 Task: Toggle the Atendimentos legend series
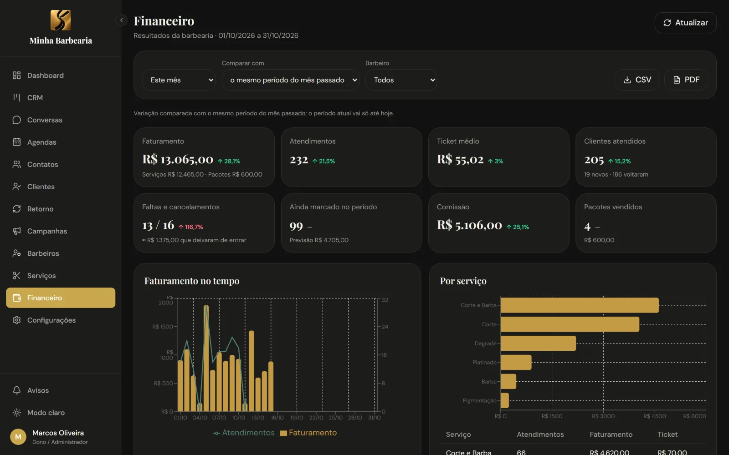pyautogui.click(x=244, y=433)
